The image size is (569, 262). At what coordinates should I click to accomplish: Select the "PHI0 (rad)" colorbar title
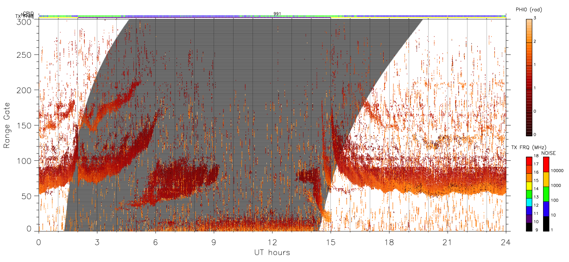pos(529,10)
